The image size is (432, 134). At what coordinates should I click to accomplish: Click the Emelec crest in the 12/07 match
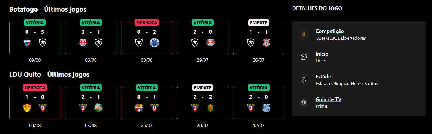(266, 108)
